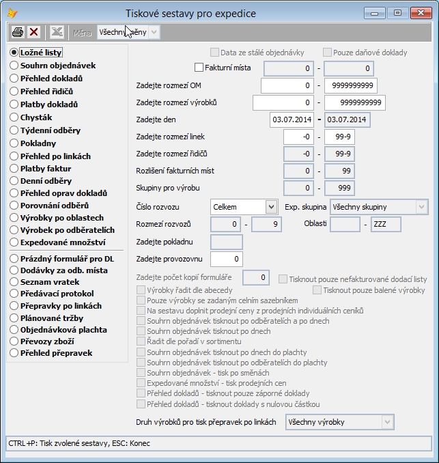Image resolution: width=439 pixels, height=463 pixels.
Task: Choose Přehled oprav dokladů
Action: (14, 193)
